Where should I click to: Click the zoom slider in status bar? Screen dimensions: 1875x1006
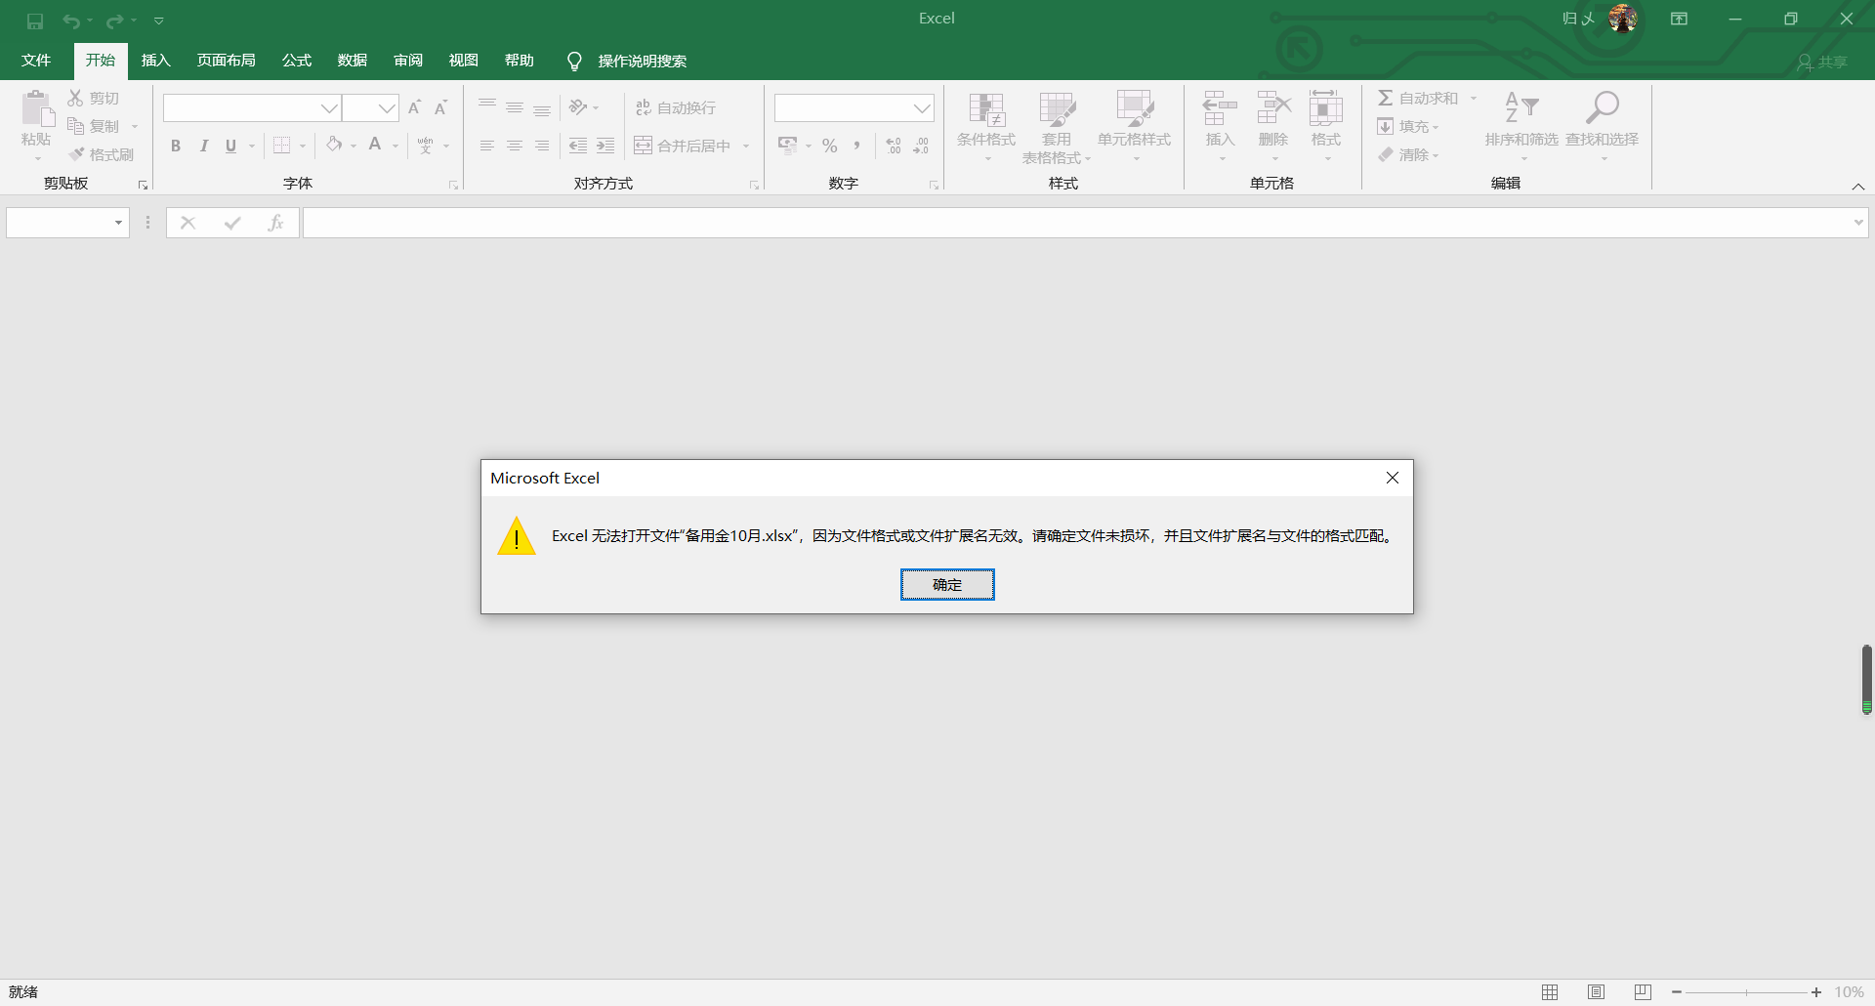coord(1746,992)
